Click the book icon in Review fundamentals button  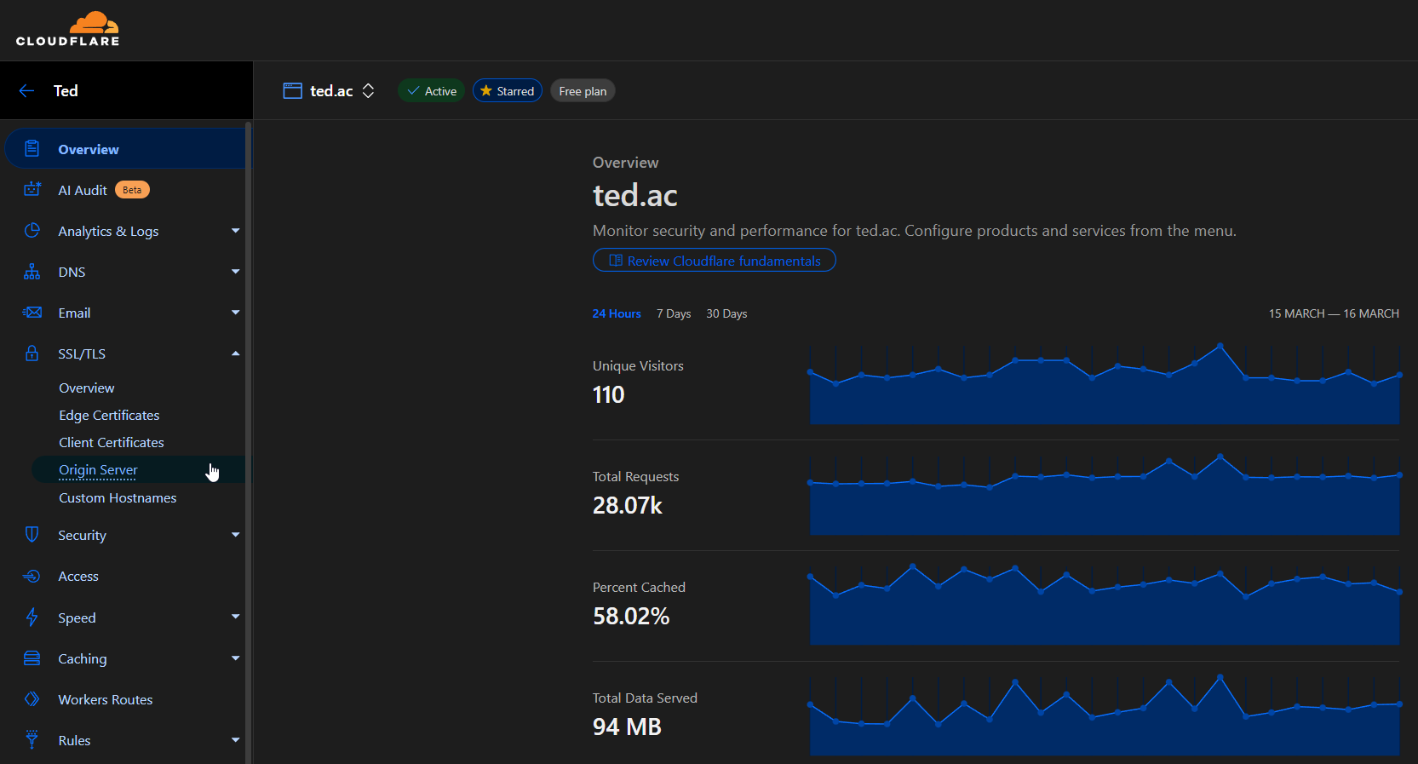(616, 261)
